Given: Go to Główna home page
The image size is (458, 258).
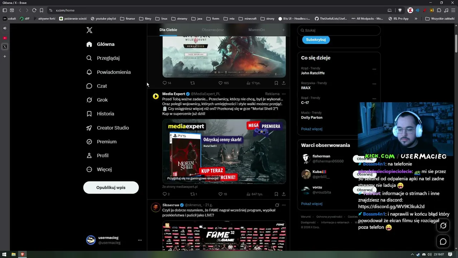Looking at the screenshot, I should tap(101, 44).
